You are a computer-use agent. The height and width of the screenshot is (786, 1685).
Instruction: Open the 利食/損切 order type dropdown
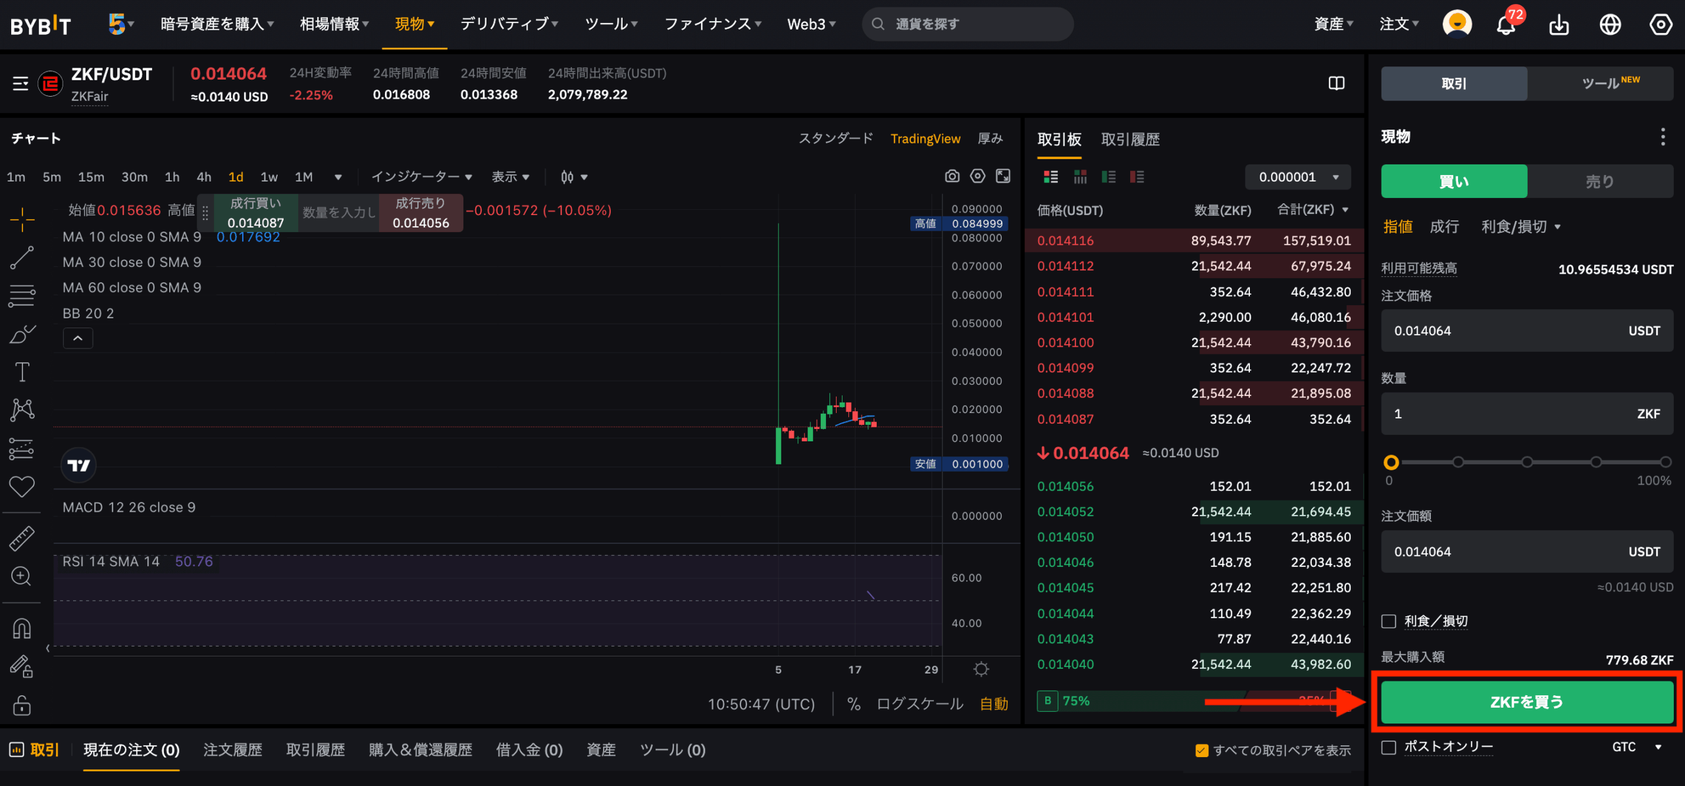coord(1520,227)
